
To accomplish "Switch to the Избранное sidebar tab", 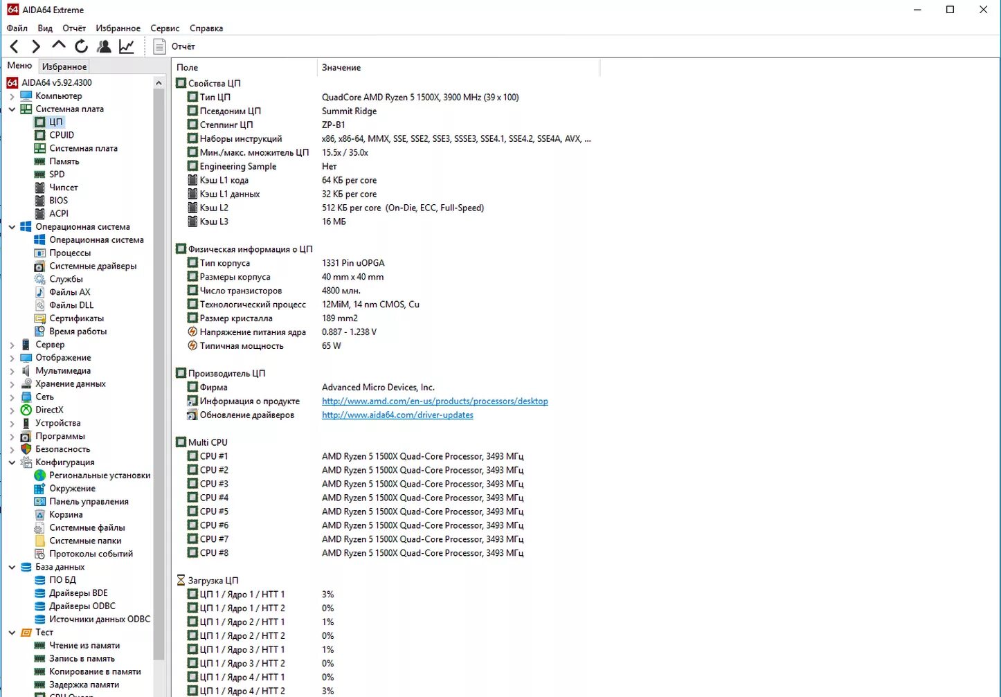I will [x=64, y=66].
